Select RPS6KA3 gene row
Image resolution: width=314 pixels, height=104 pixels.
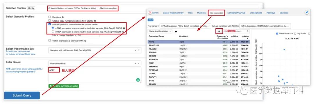(199, 70)
